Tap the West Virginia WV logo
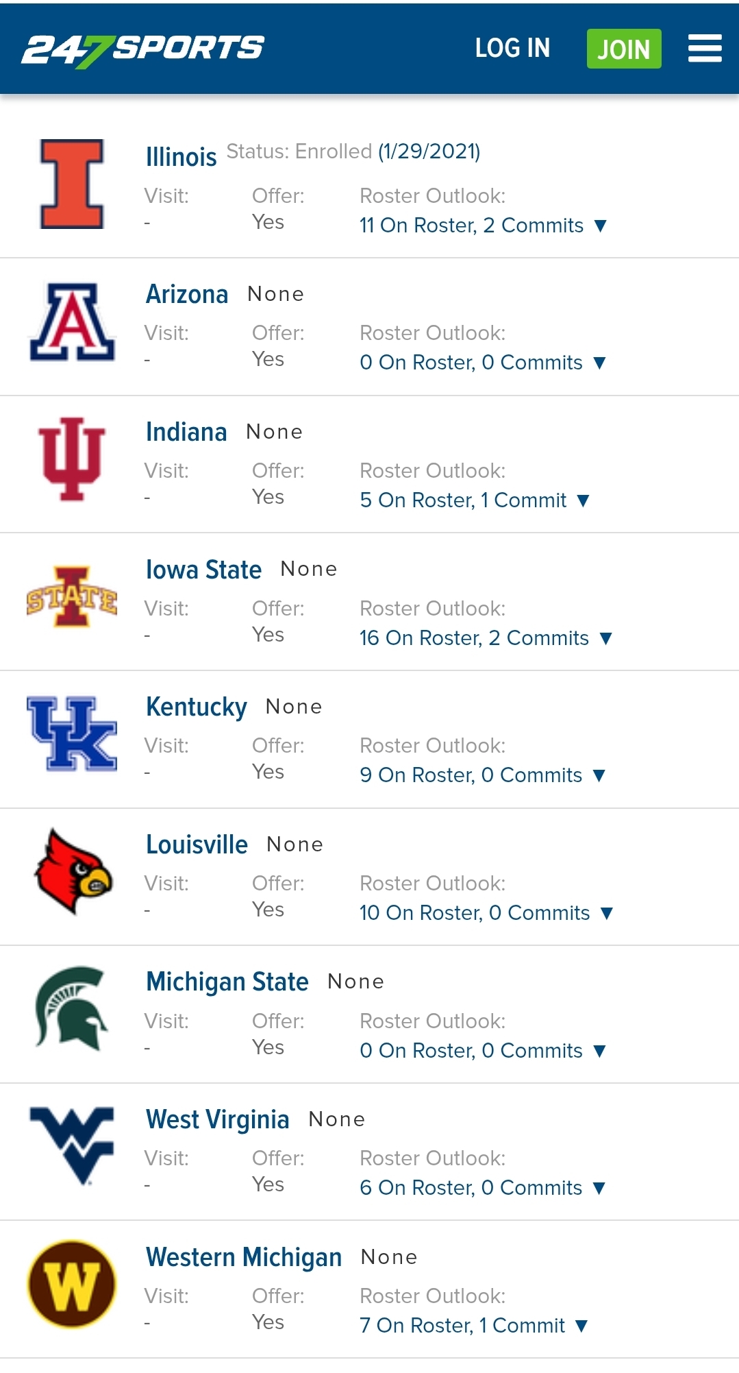 pos(72,1145)
